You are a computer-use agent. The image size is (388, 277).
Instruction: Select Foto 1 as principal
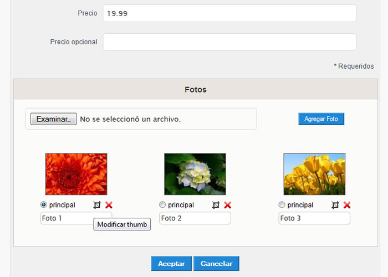coord(44,205)
